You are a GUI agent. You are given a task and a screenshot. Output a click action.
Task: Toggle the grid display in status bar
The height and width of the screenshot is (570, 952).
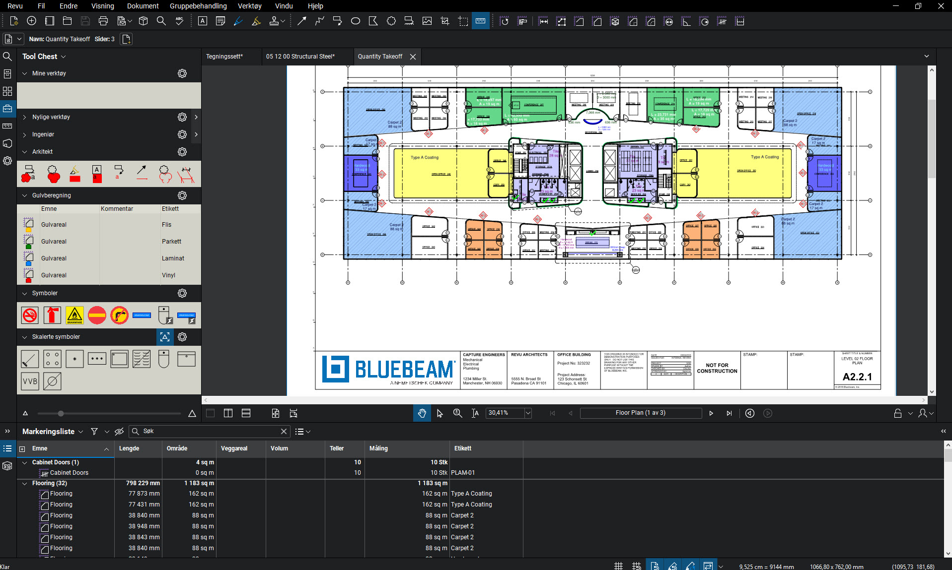[618, 566]
